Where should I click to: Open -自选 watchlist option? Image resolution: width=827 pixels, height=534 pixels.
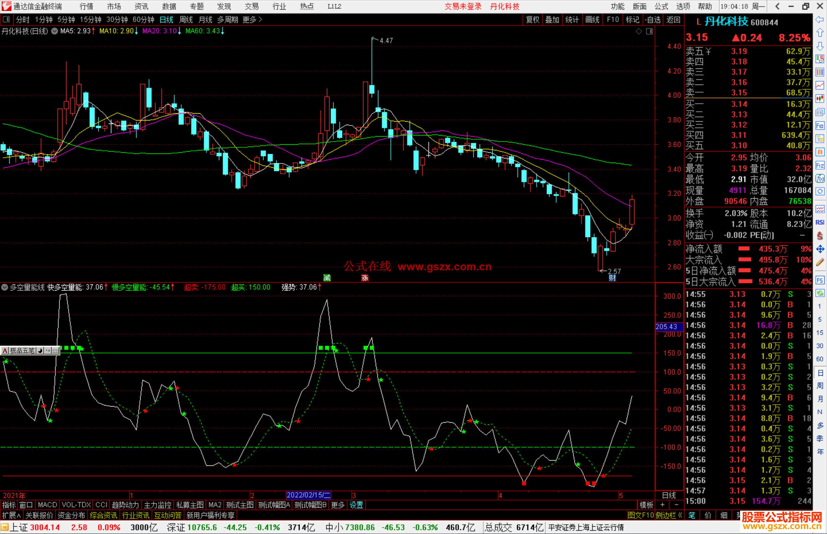(x=653, y=20)
